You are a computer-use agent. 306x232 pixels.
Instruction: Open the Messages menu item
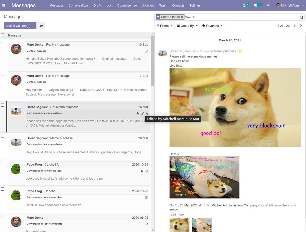tap(57, 5)
